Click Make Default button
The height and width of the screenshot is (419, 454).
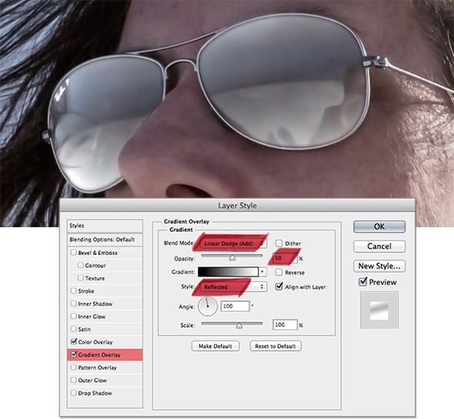tap(215, 346)
